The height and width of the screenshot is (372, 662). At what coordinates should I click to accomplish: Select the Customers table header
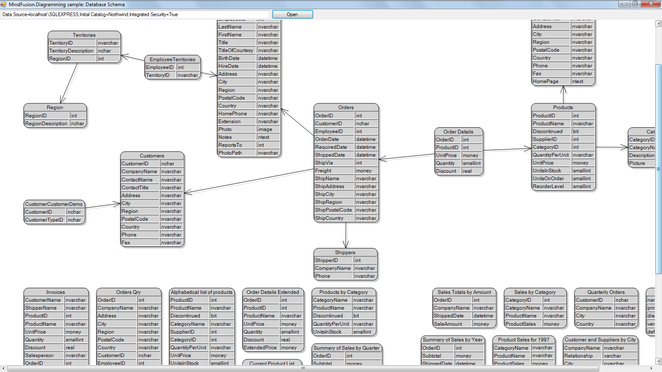pos(152,156)
